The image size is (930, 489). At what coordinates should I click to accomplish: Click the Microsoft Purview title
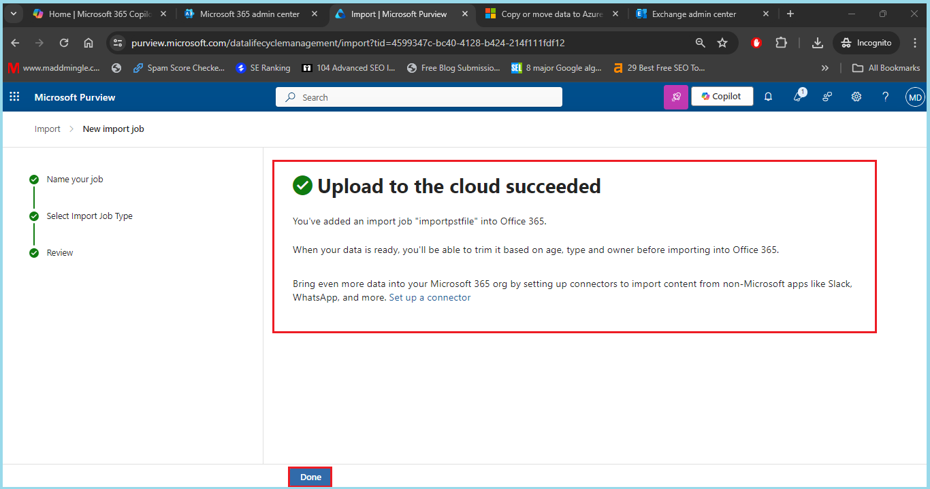75,97
